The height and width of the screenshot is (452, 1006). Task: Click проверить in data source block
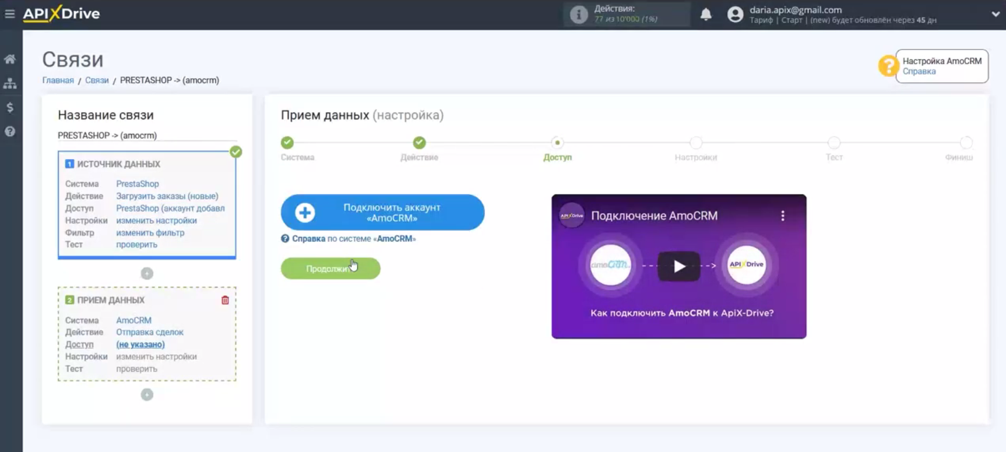(136, 245)
